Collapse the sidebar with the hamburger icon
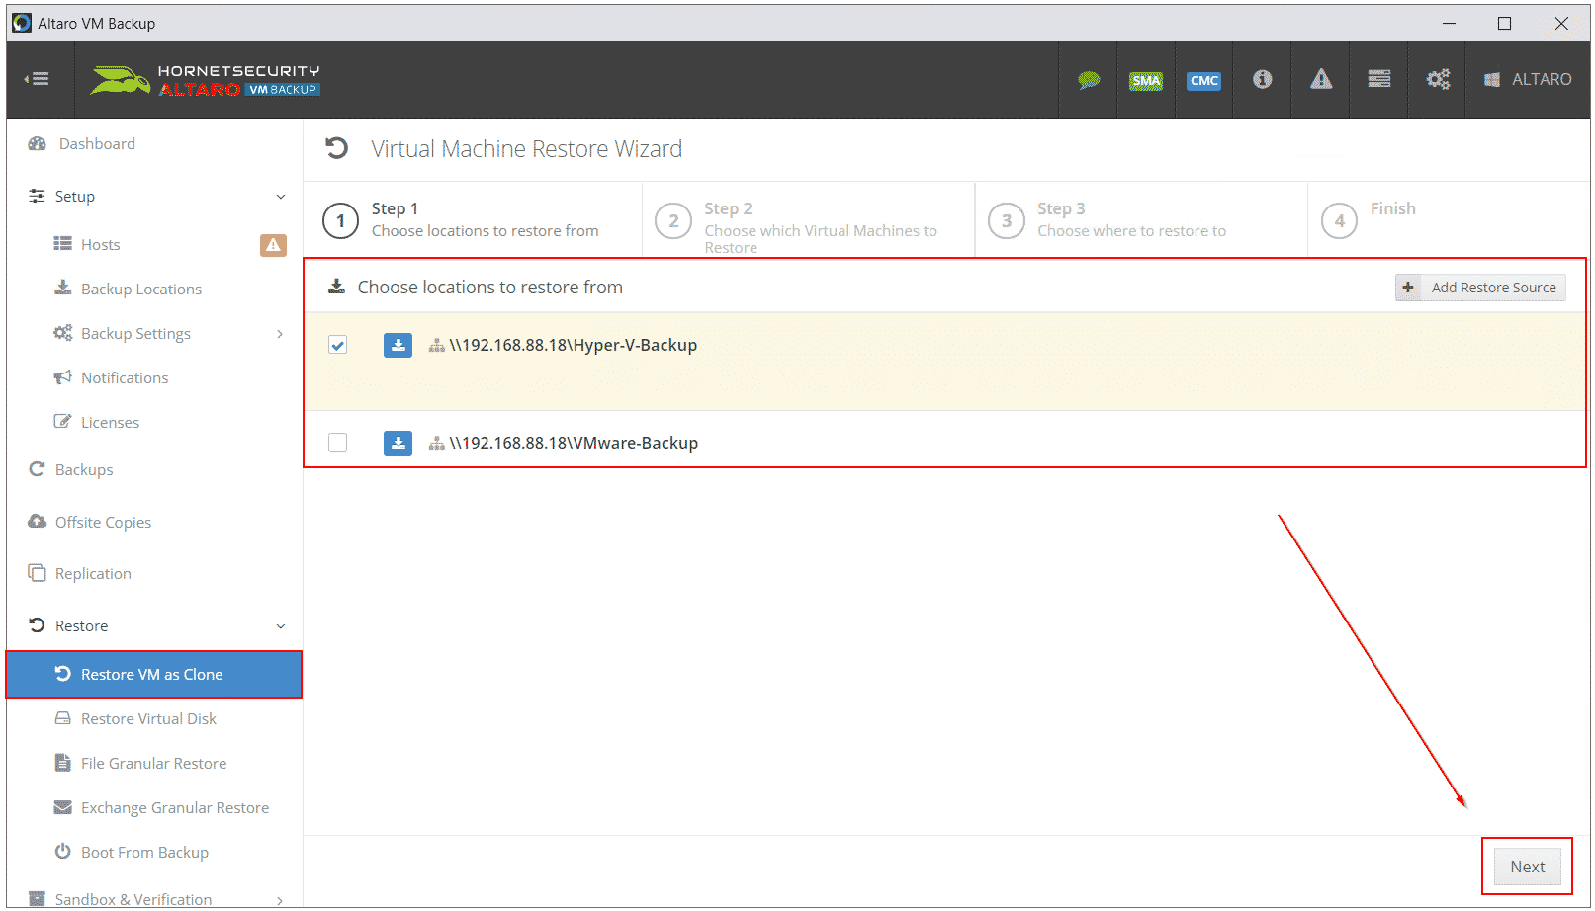The image size is (1595, 911). 38,79
